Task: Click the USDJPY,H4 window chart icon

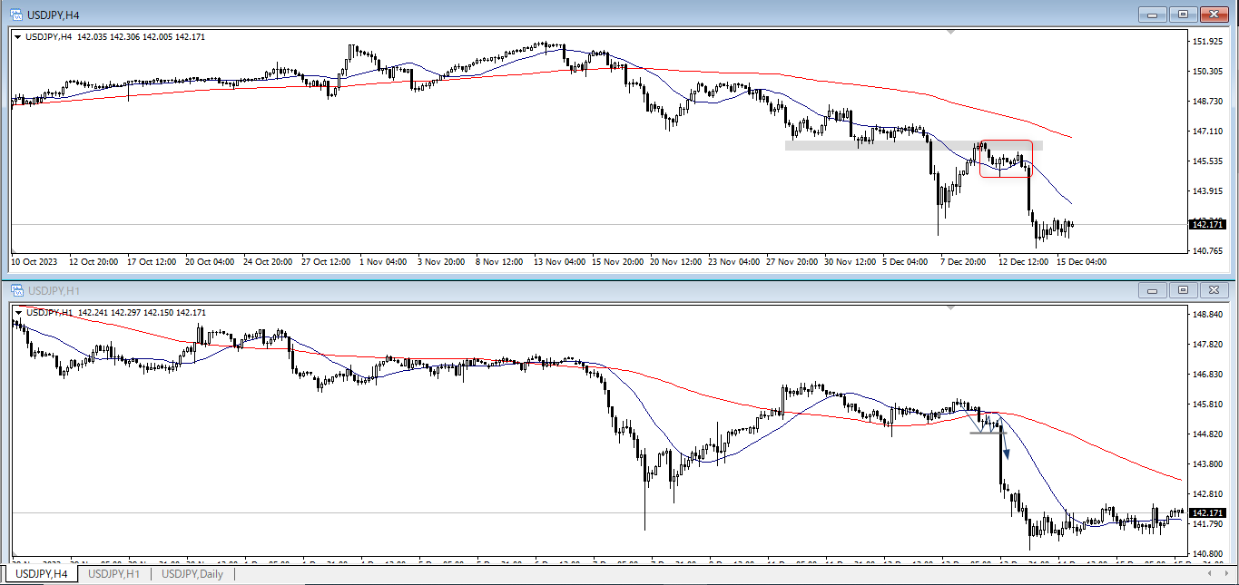Action: coord(15,14)
